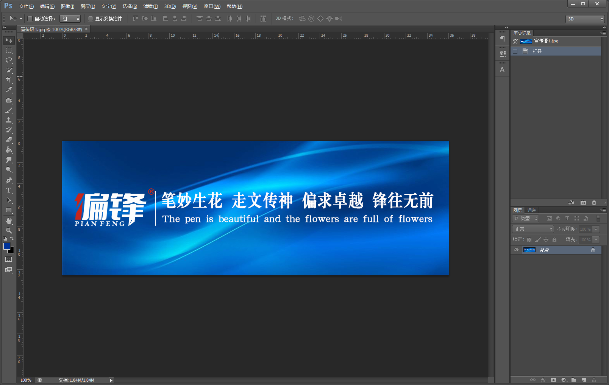This screenshot has height=385, width=609.
Task: Toggle layer filter on/off switch
Action: 598,218
